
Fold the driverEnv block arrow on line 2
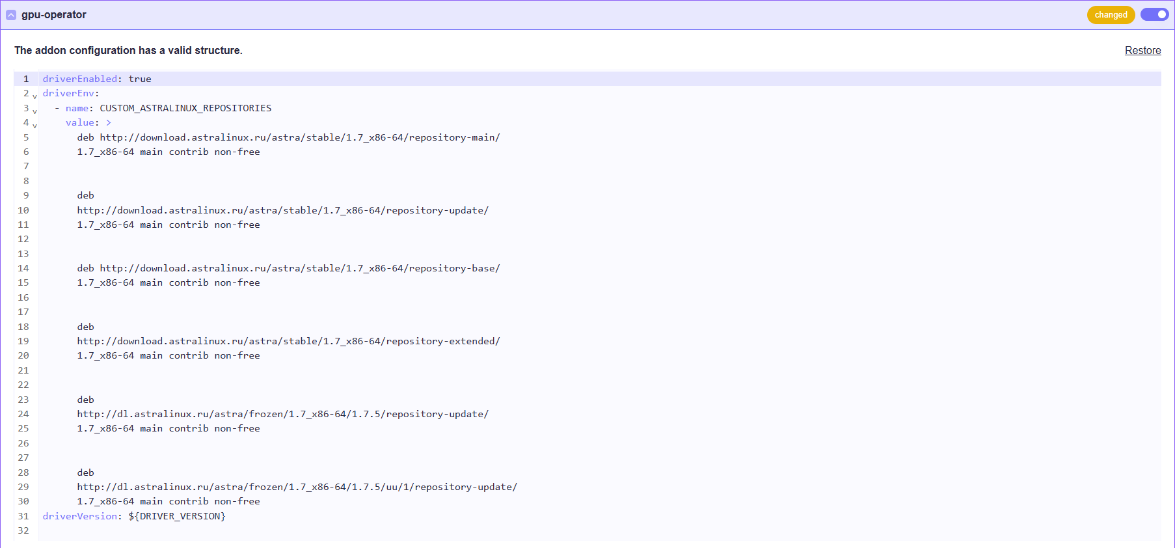pos(35,96)
